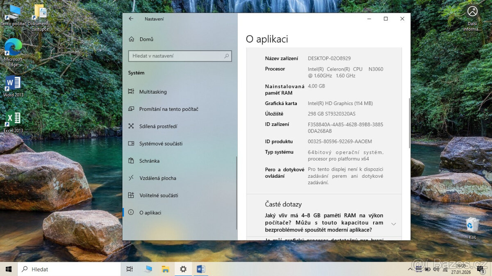Expand hidden icons in the system tray

tap(410, 269)
